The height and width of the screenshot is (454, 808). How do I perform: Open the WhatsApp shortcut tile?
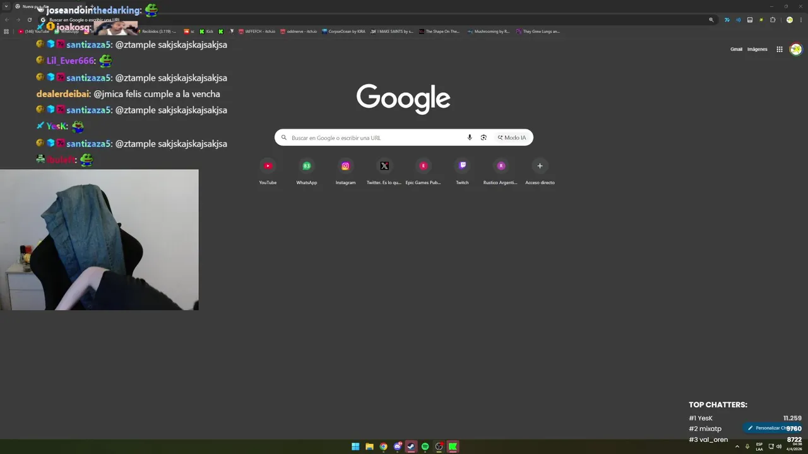coord(307,172)
